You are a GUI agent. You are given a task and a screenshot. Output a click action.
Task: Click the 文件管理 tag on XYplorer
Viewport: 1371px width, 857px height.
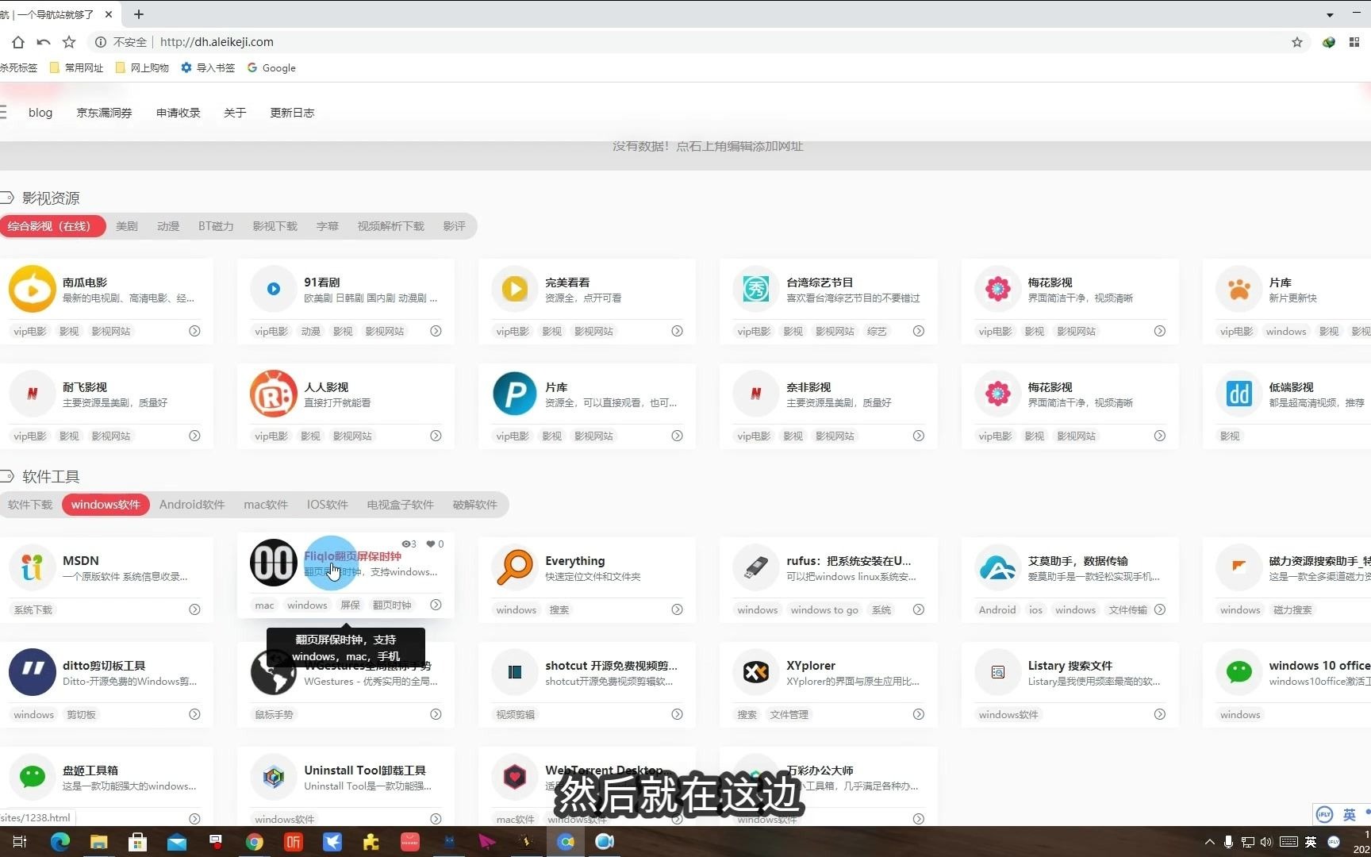pos(789,714)
